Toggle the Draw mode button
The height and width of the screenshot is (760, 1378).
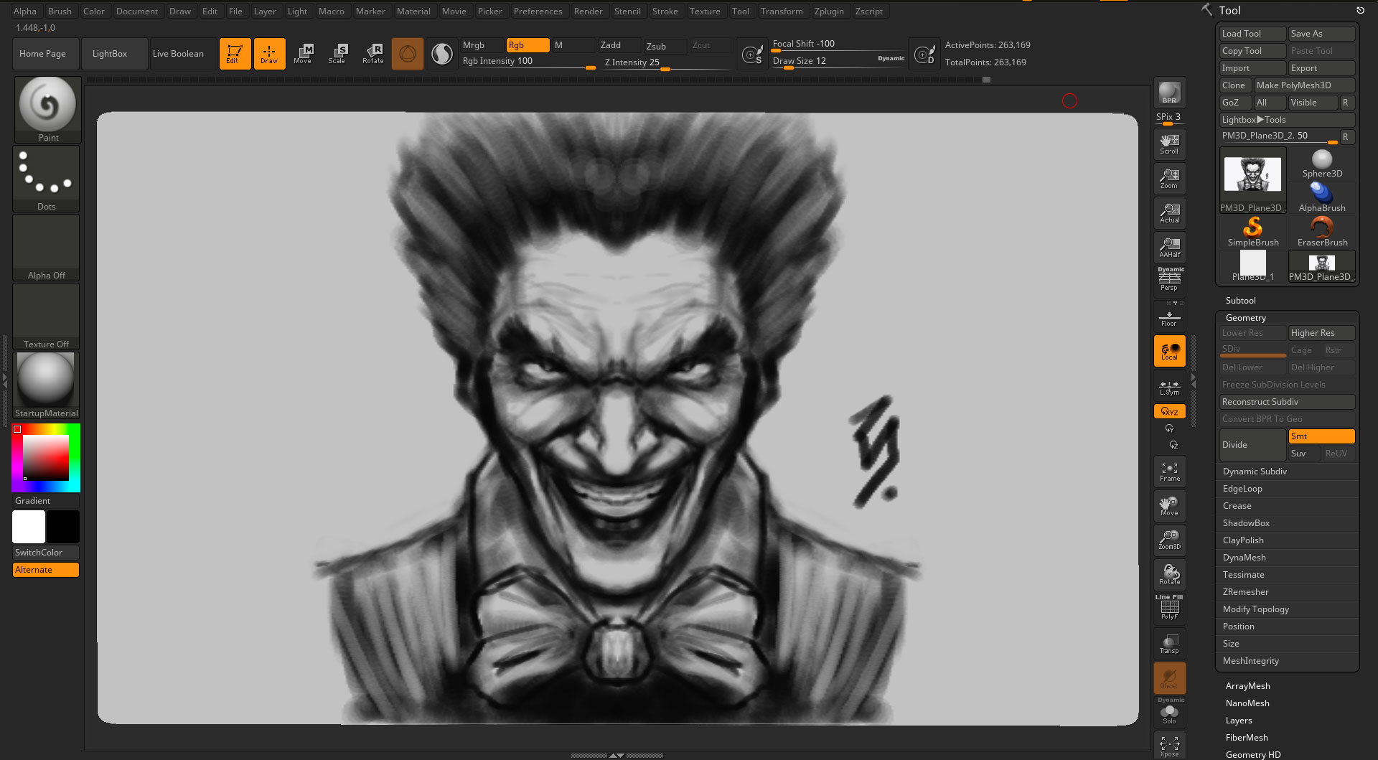tap(269, 54)
